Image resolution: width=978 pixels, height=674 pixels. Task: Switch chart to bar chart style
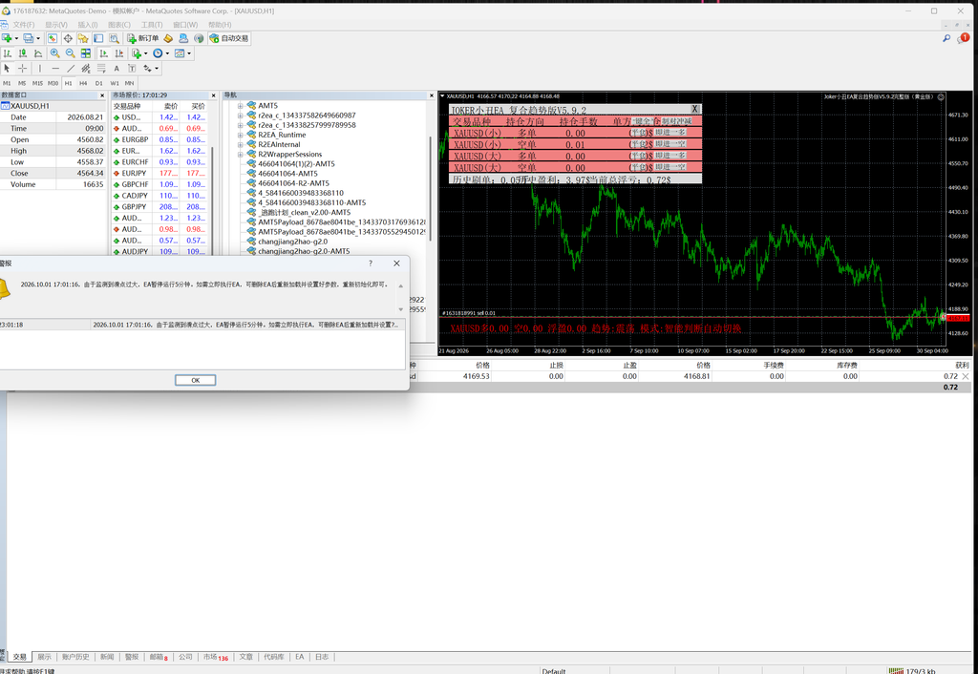[8, 53]
